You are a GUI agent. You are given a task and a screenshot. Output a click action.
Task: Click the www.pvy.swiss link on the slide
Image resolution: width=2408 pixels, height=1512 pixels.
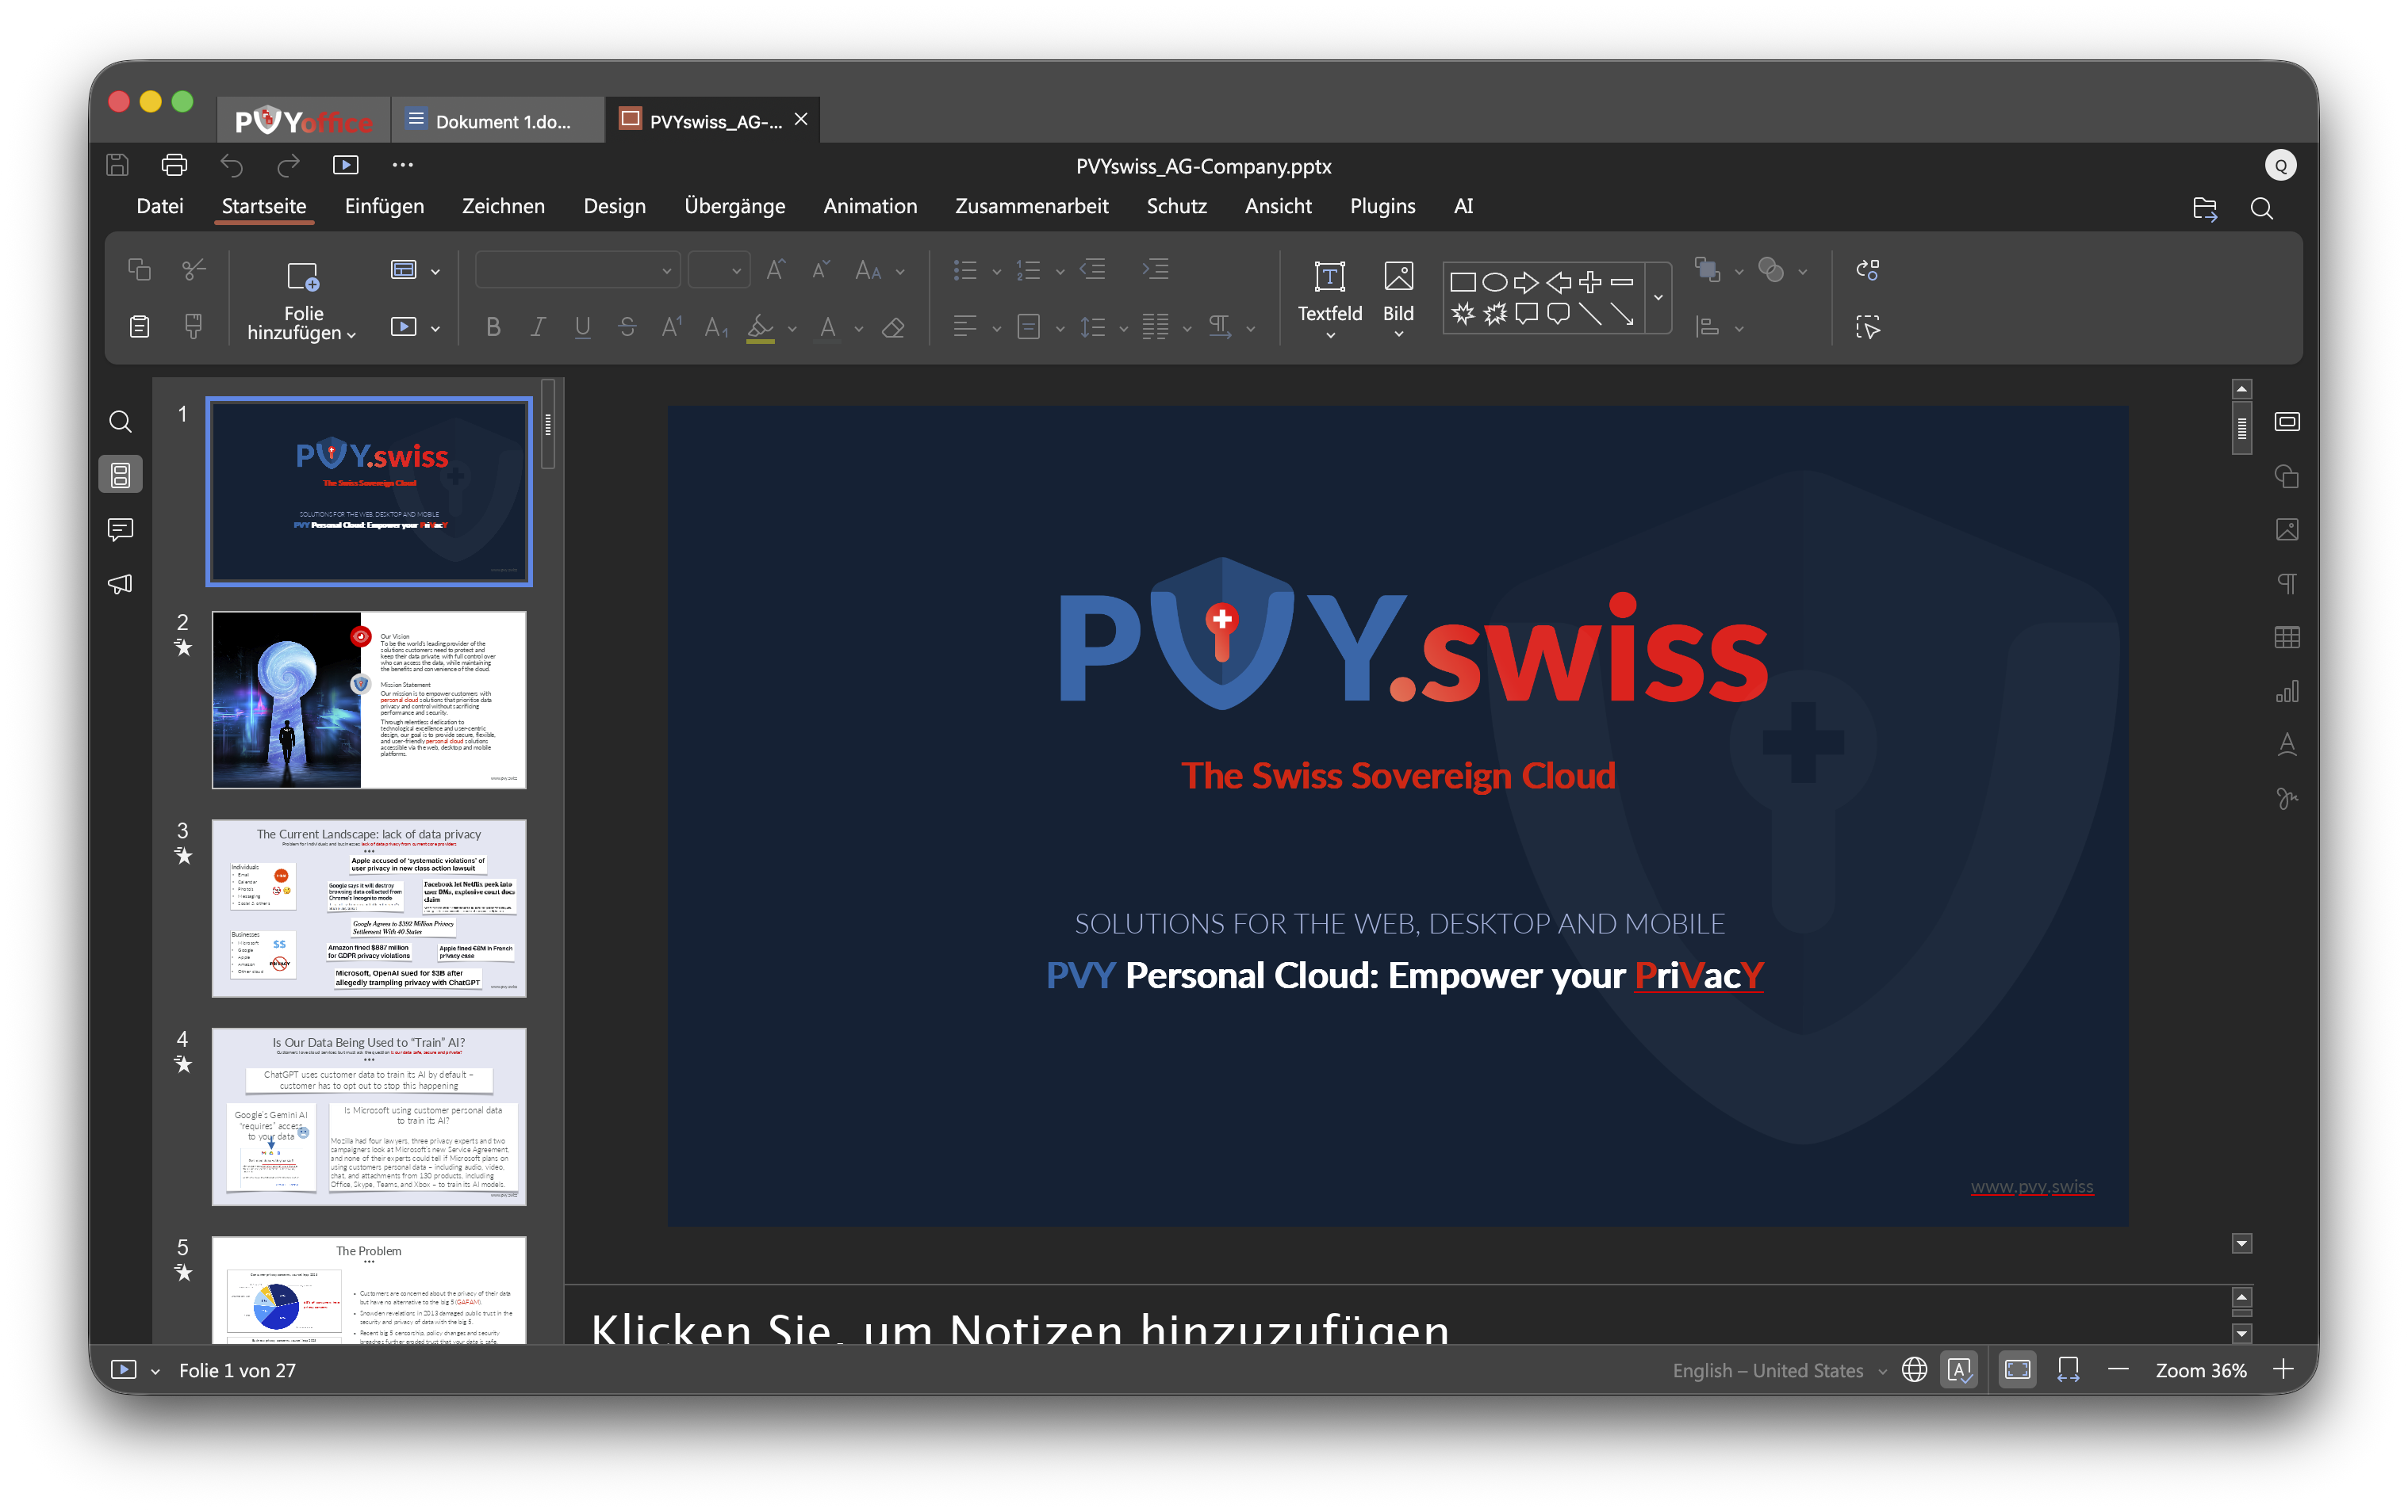point(2032,1186)
